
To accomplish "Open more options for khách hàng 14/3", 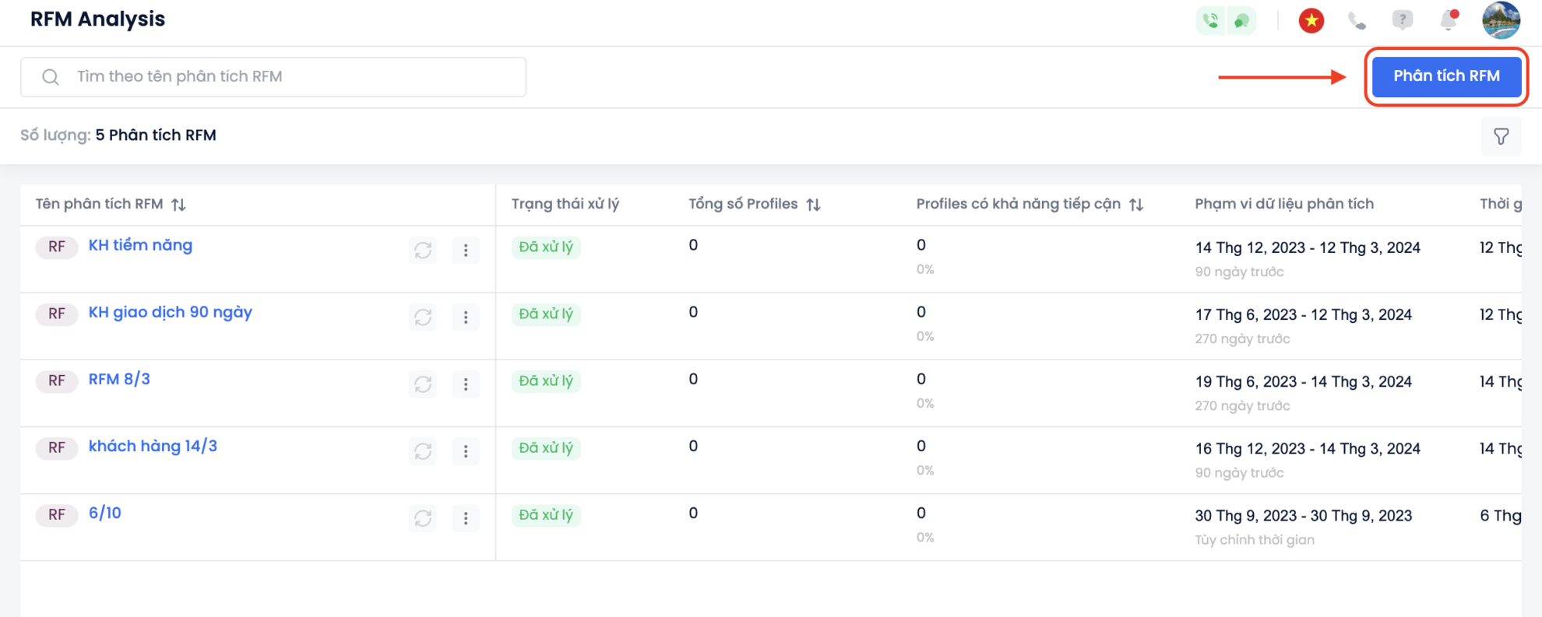I will 466,450.
